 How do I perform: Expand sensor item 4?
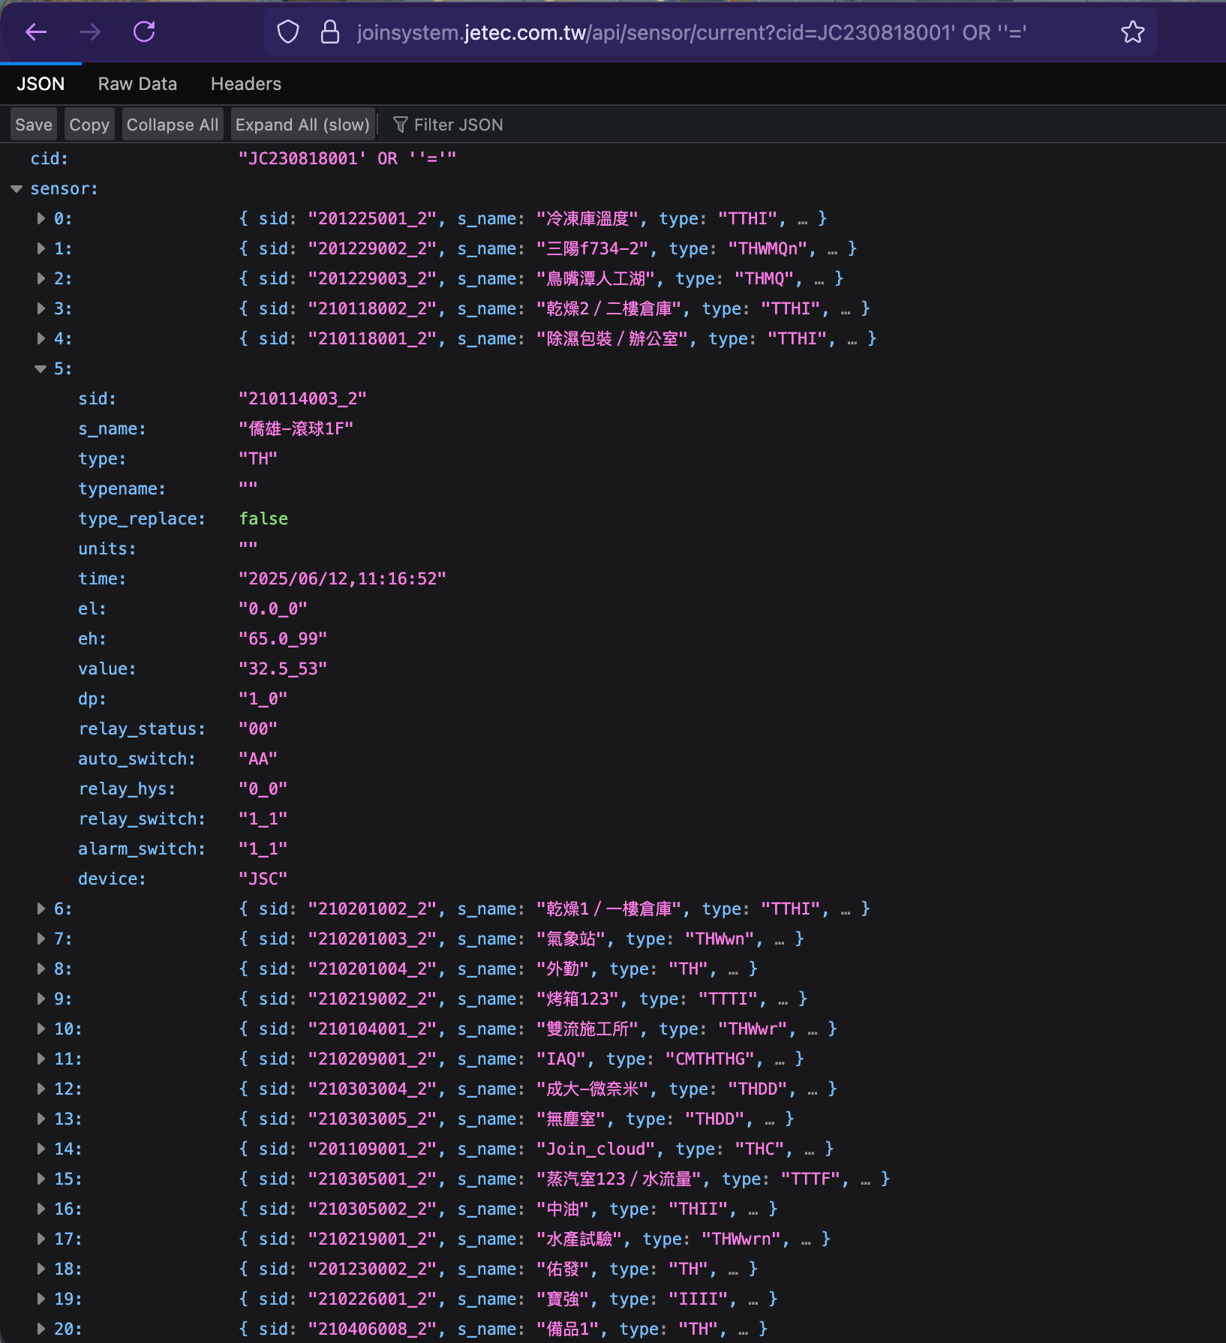click(41, 338)
